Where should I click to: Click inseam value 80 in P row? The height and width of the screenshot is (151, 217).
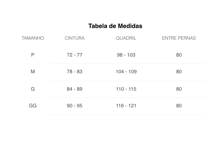pyautogui.click(x=179, y=55)
